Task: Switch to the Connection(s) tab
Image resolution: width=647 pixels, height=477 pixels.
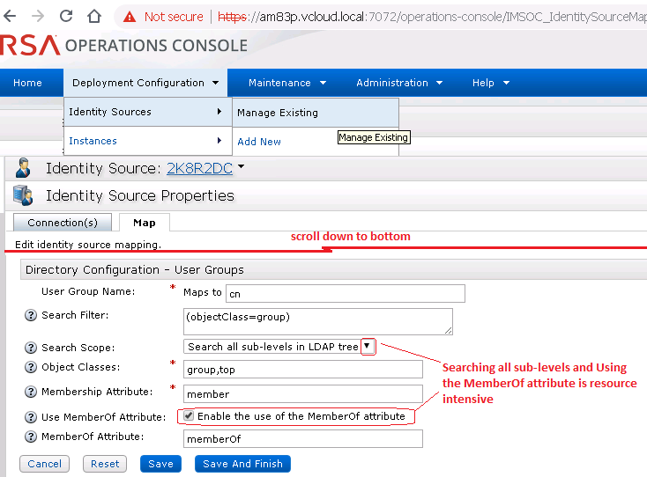Action: 62,224
